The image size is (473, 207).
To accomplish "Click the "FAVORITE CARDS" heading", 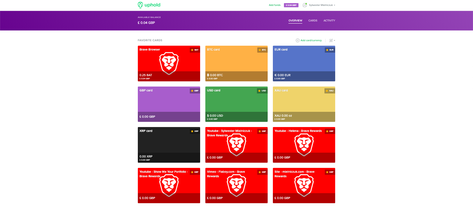I will point(150,40).
